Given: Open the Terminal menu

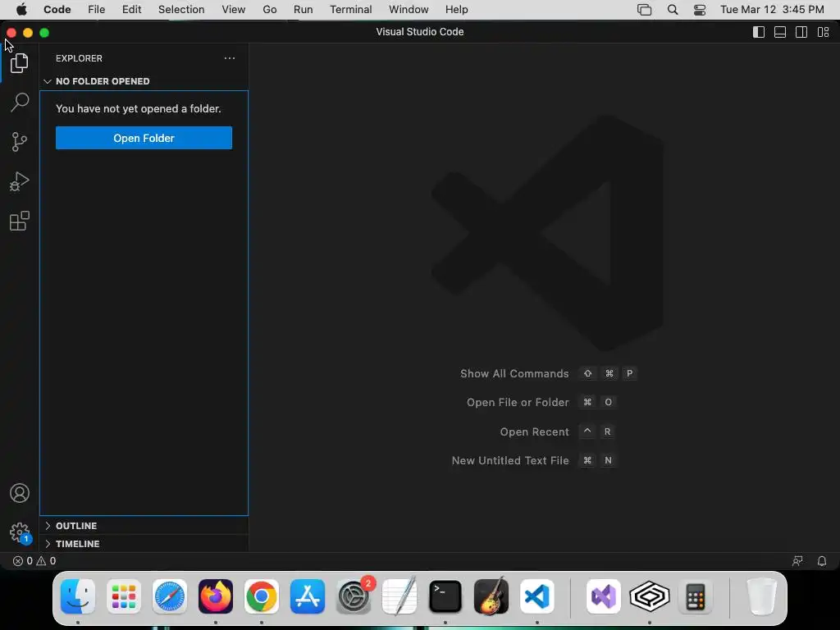Looking at the screenshot, I should point(351,10).
